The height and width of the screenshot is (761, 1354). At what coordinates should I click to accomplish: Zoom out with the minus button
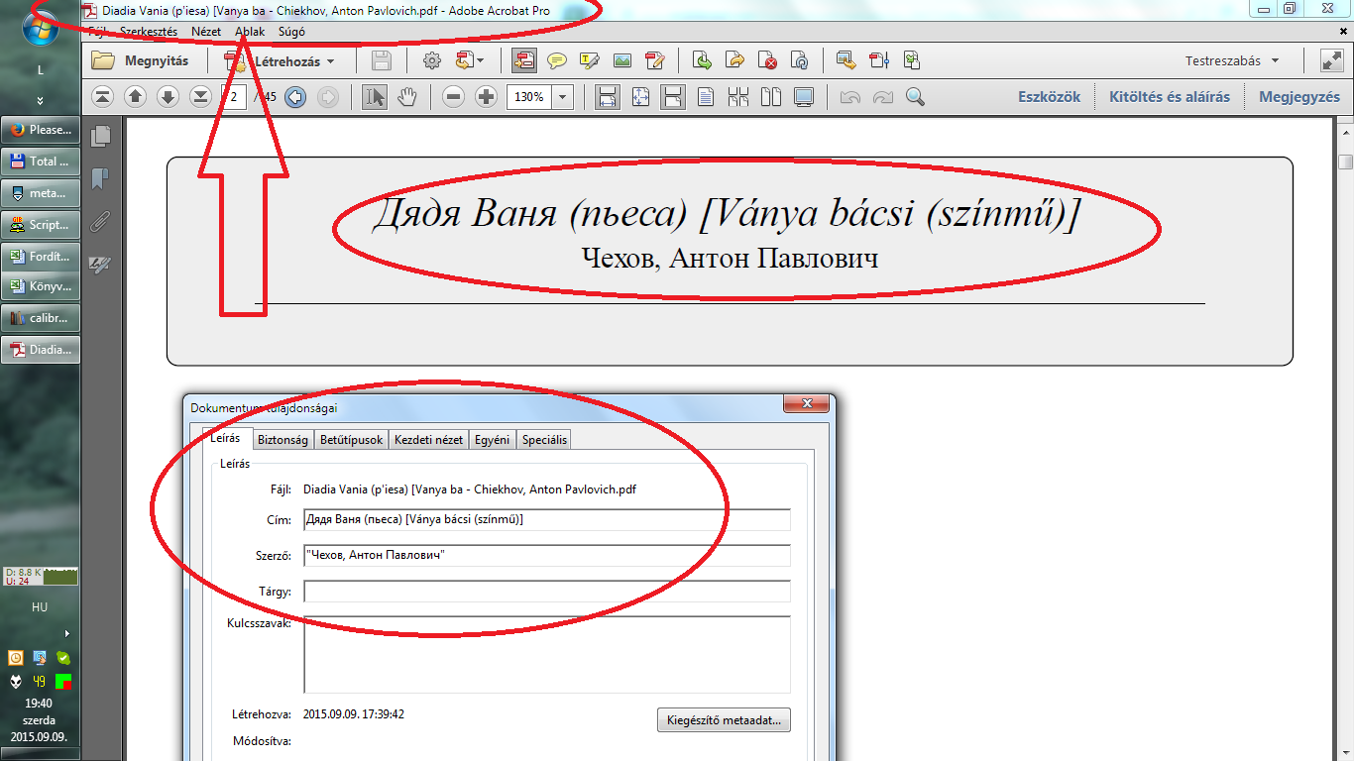[x=453, y=97]
